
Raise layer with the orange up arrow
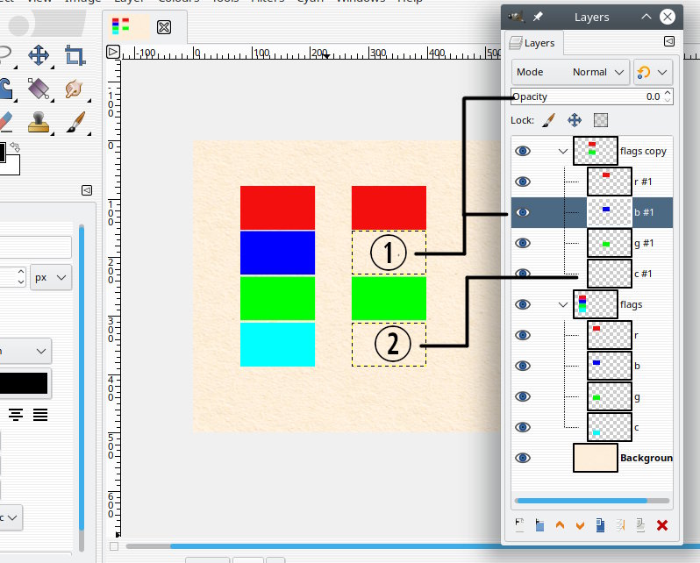(560, 525)
